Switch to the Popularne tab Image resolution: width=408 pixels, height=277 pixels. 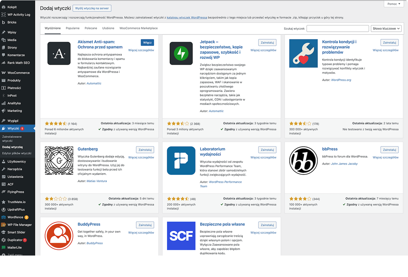click(73, 28)
